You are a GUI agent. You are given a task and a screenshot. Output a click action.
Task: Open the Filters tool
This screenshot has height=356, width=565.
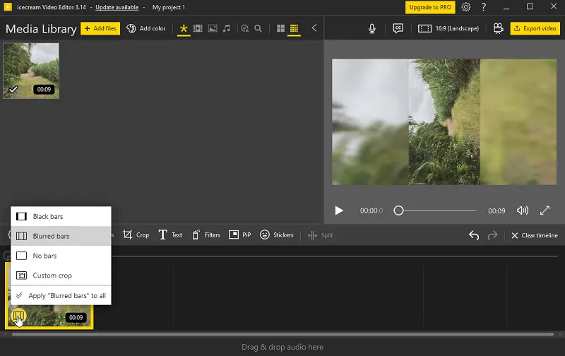point(206,235)
